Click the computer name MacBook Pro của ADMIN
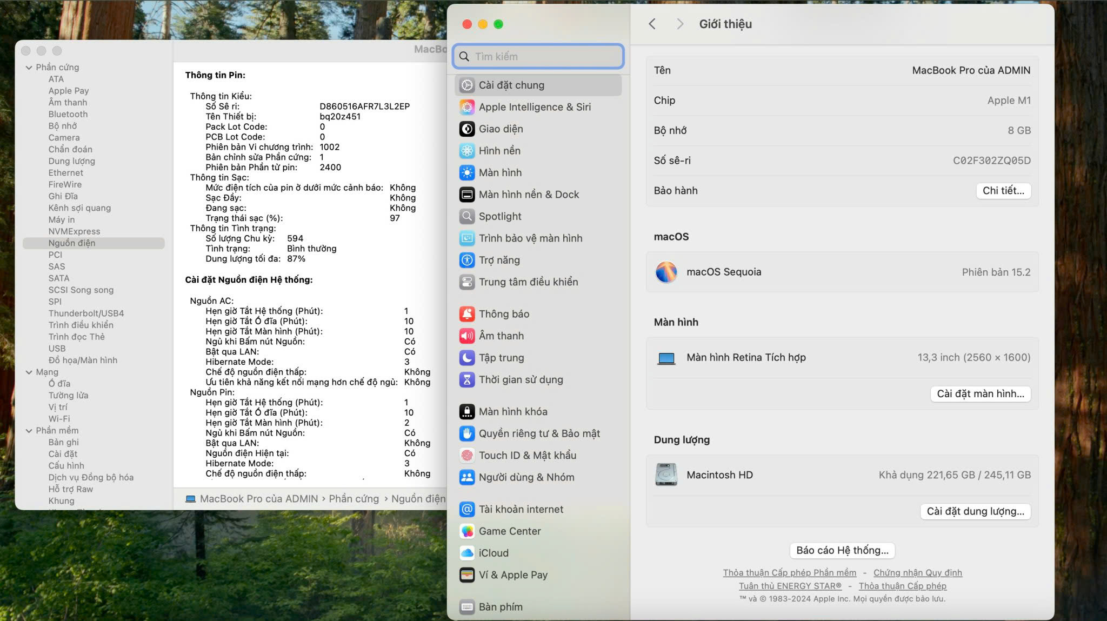Viewport: 1107px width, 621px height. pyautogui.click(x=971, y=70)
